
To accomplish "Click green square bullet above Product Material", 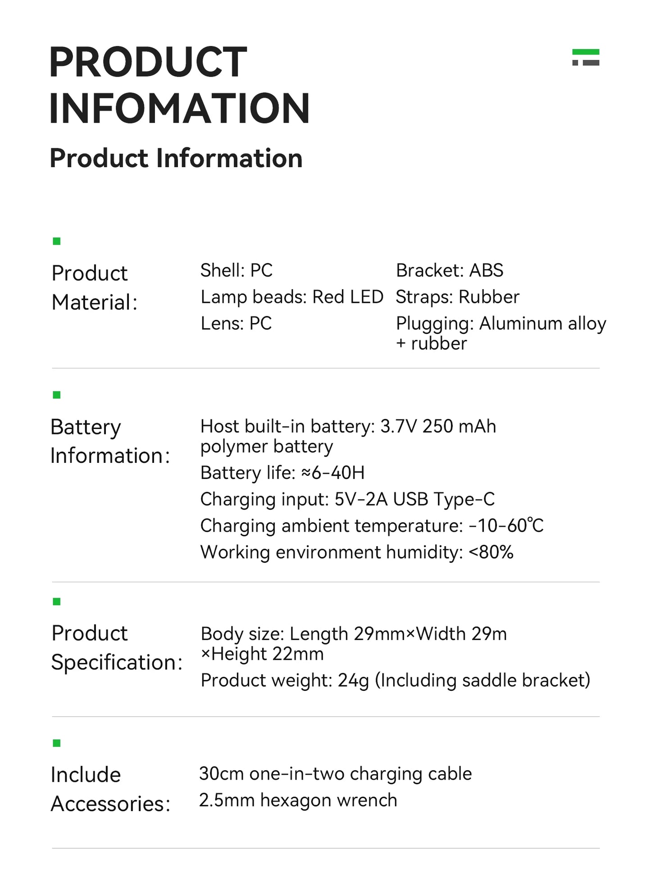I will [57, 241].
